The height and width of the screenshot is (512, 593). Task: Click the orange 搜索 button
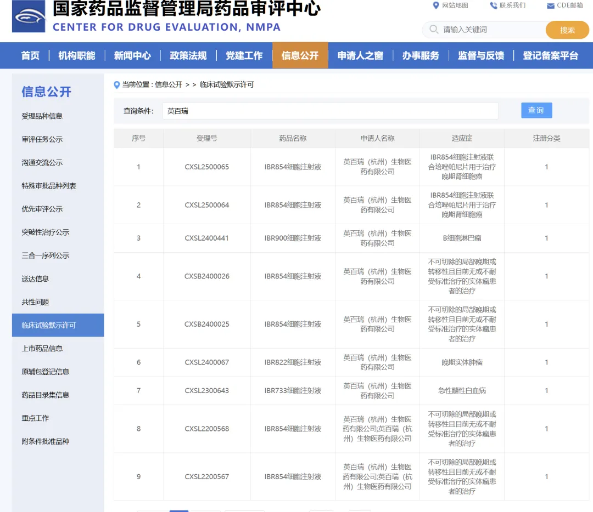click(567, 30)
